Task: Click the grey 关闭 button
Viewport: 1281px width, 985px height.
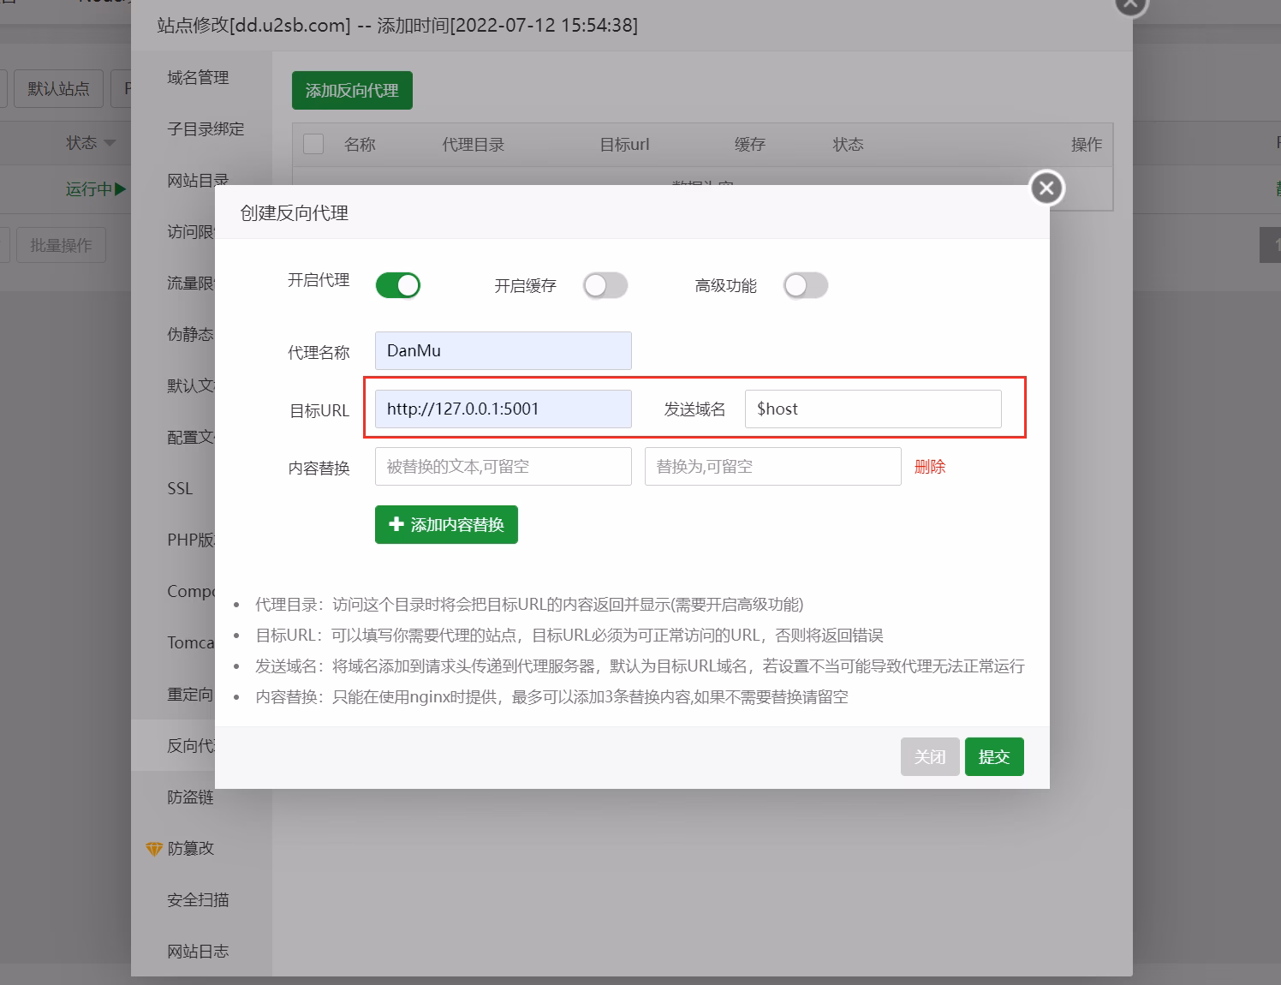Action: 930,757
